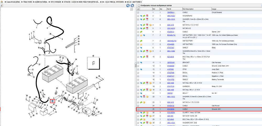262x126 pixels.
Task: Toggle selection circle for row 364590A1
Action: [138, 13]
